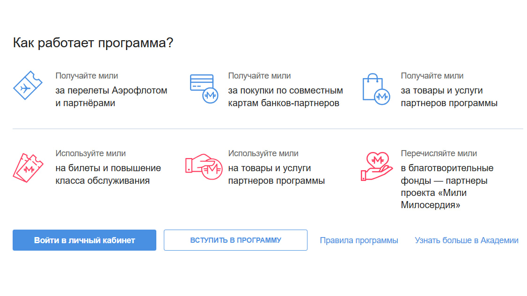This screenshot has width=527, height=296.
Task: Click "на билеты и повышение класса обслуживания" text
Action: [108, 174]
